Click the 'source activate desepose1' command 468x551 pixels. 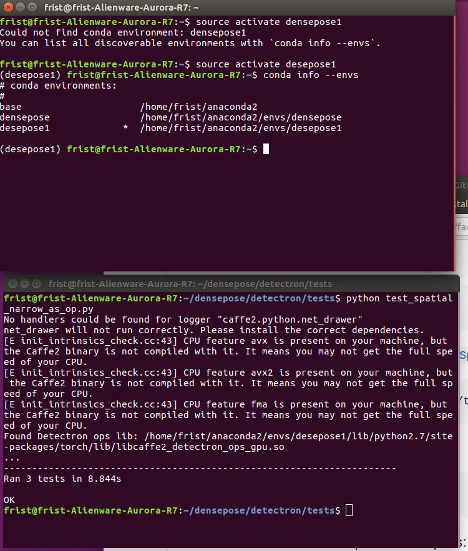pos(266,64)
